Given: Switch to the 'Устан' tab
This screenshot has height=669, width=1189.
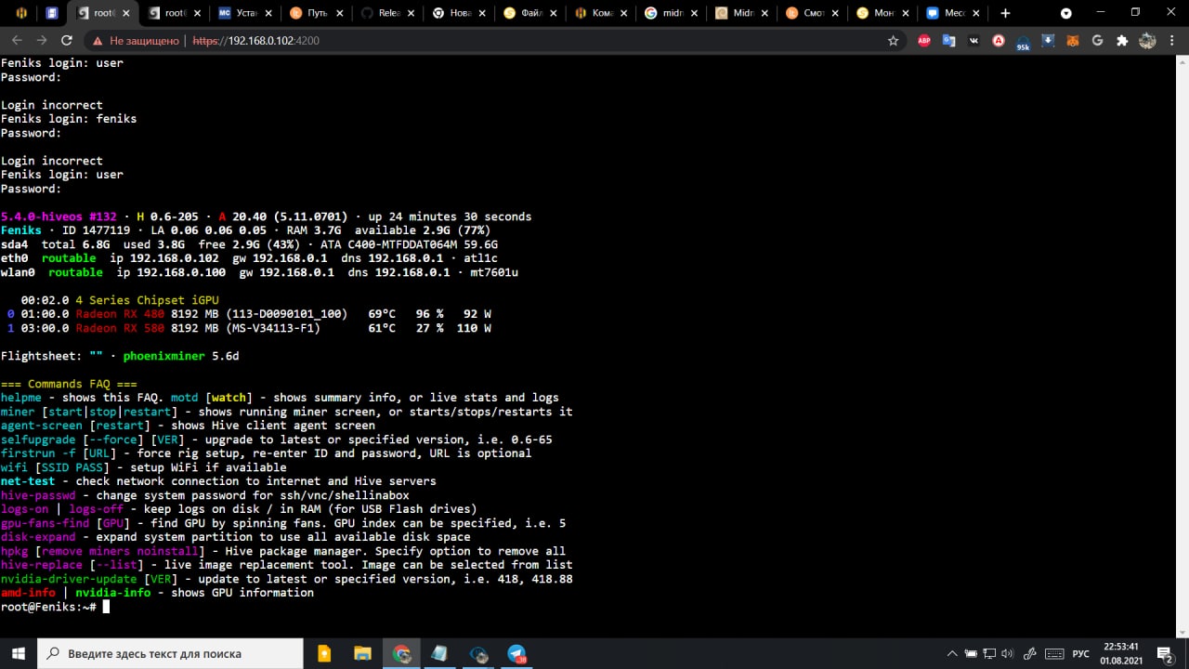Looking at the screenshot, I should coord(245,13).
